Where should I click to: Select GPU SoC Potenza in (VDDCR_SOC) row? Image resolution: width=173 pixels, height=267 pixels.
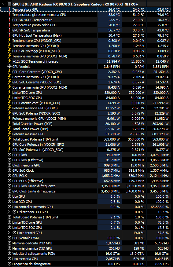(86, 150)
